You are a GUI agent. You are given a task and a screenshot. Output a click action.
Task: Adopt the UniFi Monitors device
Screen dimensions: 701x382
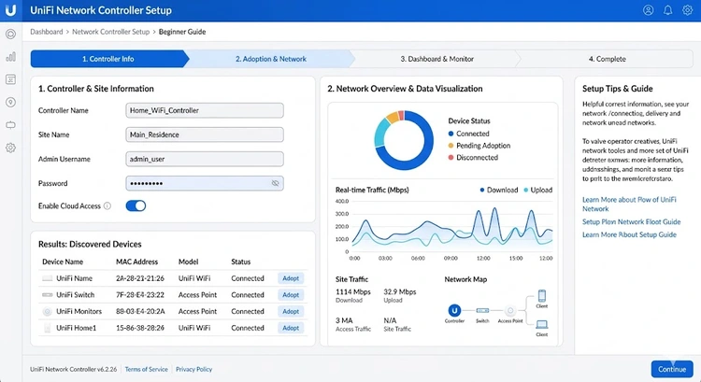pos(291,311)
